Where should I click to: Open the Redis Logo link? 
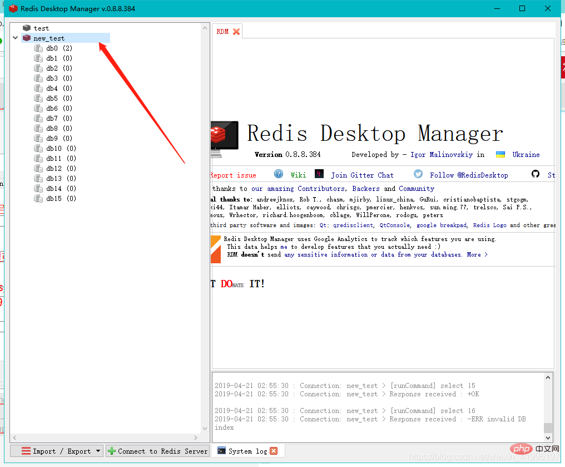(490, 225)
